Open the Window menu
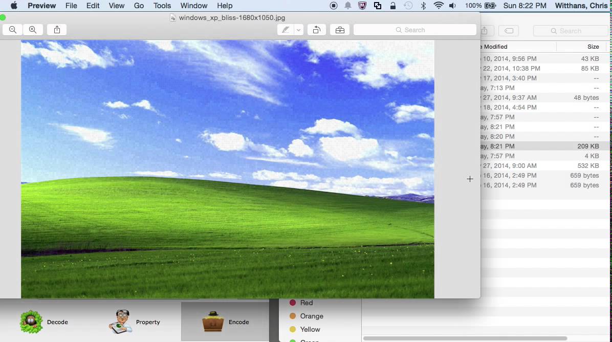Image resolution: width=612 pixels, height=342 pixels. [x=194, y=6]
